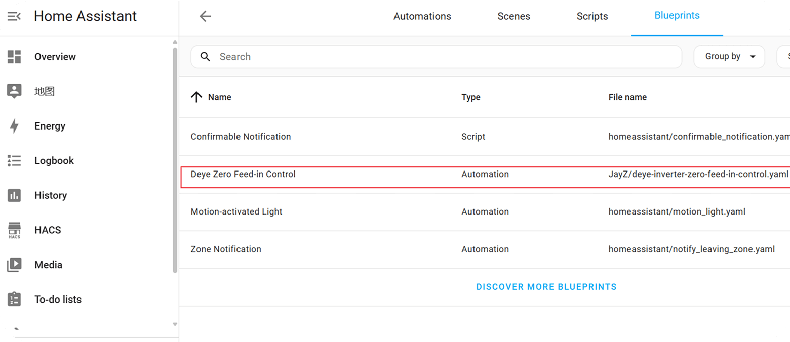790x342 pixels.
Task: Select the Blueprints tab
Action: [677, 16]
